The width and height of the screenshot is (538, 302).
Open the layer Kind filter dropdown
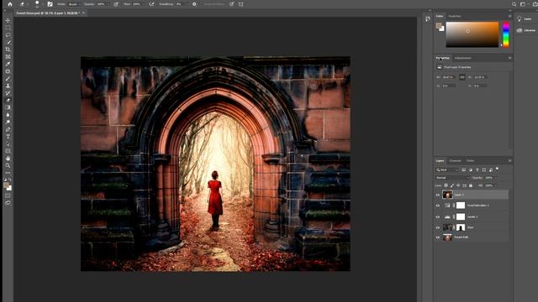(x=447, y=169)
